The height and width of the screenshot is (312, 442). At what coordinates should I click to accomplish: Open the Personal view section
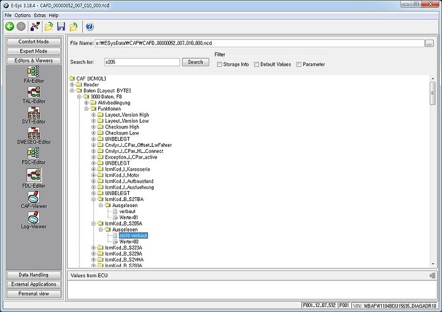pos(34,294)
